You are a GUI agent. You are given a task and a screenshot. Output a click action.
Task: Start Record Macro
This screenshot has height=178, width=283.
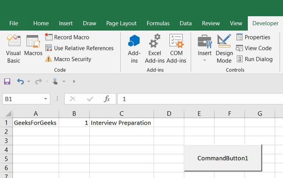pos(67,37)
